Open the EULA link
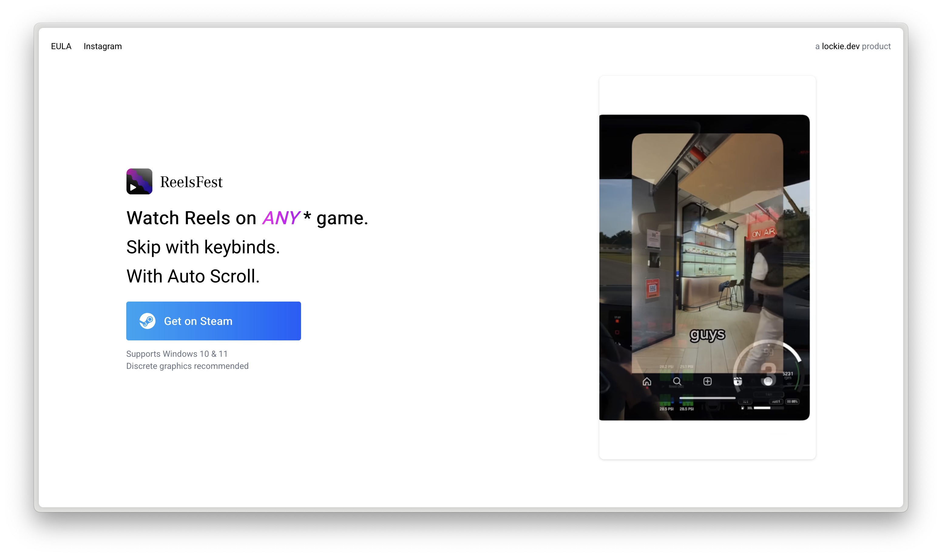 (61, 46)
